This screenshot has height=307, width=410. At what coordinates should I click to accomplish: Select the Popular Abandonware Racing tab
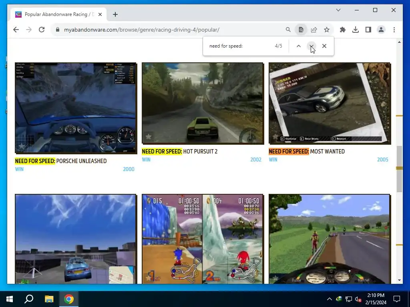coord(59,14)
